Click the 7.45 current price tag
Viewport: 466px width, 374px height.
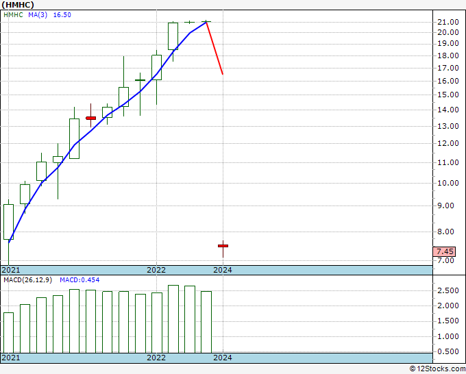444,251
